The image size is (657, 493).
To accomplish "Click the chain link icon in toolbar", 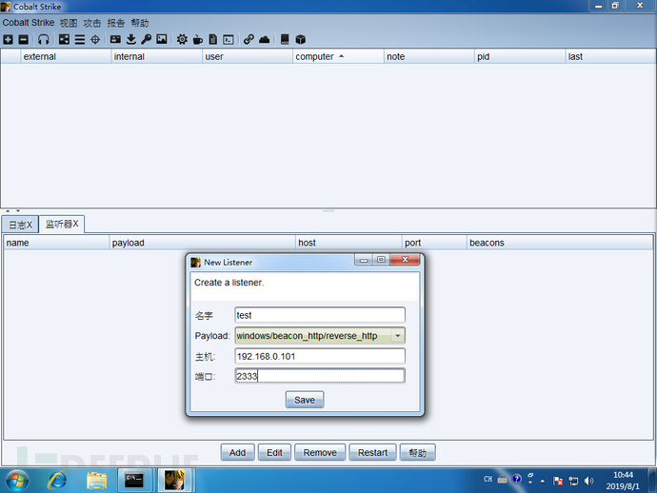I will [x=249, y=39].
